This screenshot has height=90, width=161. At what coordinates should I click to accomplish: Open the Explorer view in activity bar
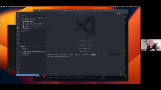tap(18, 16)
